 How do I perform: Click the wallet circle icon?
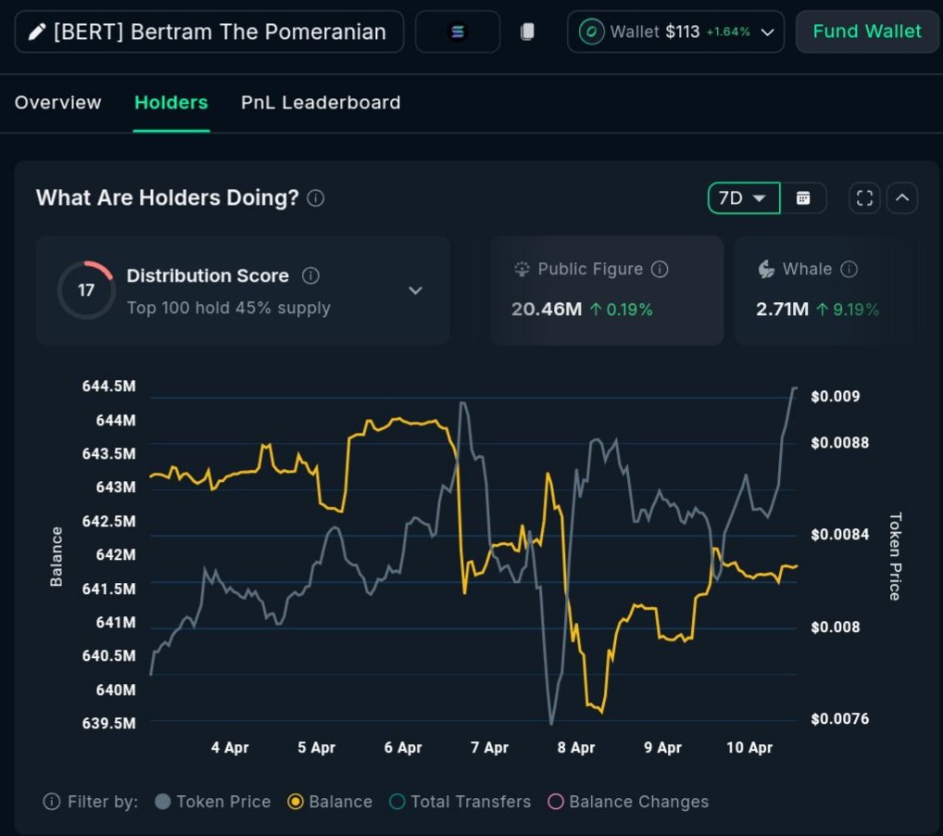click(x=591, y=32)
